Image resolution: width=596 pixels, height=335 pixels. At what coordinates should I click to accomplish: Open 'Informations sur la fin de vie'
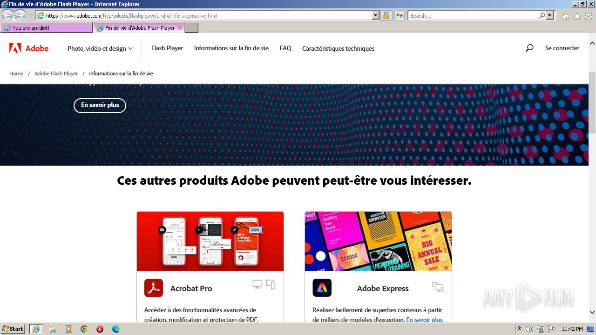(x=231, y=48)
